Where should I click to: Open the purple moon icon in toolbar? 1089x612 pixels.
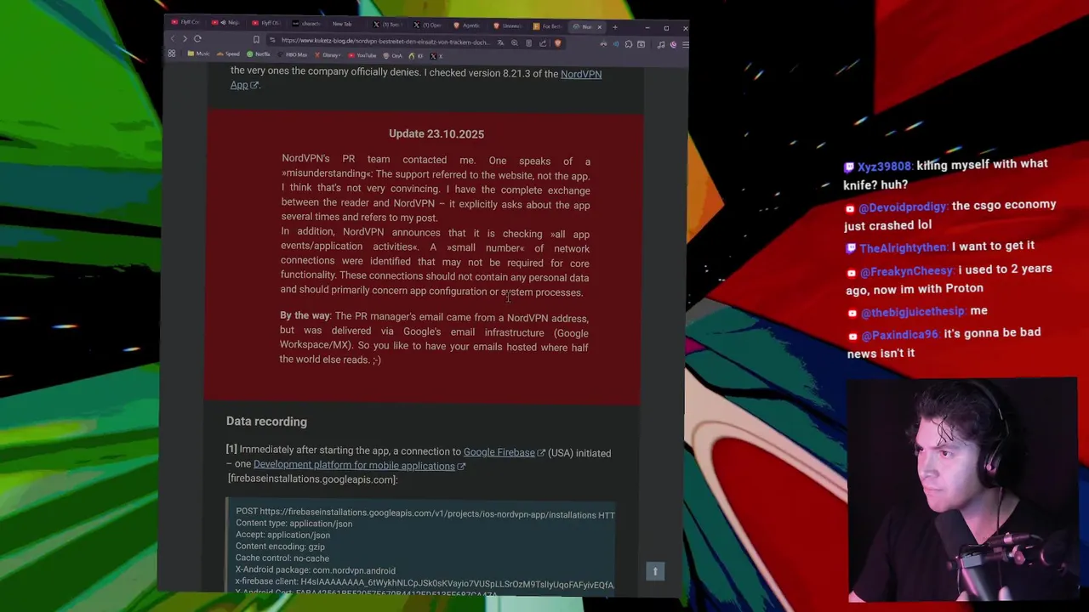[x=674, y=44]
